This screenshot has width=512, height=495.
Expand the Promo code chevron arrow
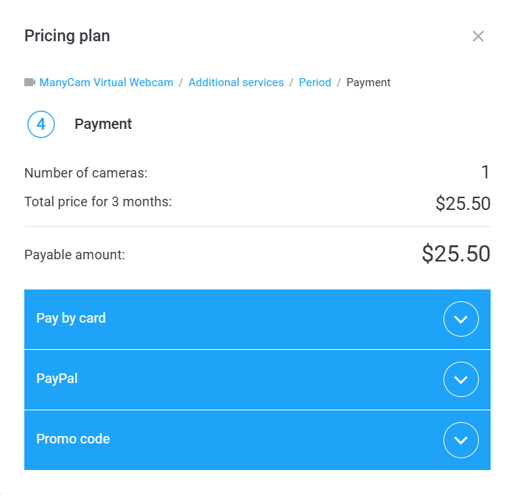pos(461,440)
